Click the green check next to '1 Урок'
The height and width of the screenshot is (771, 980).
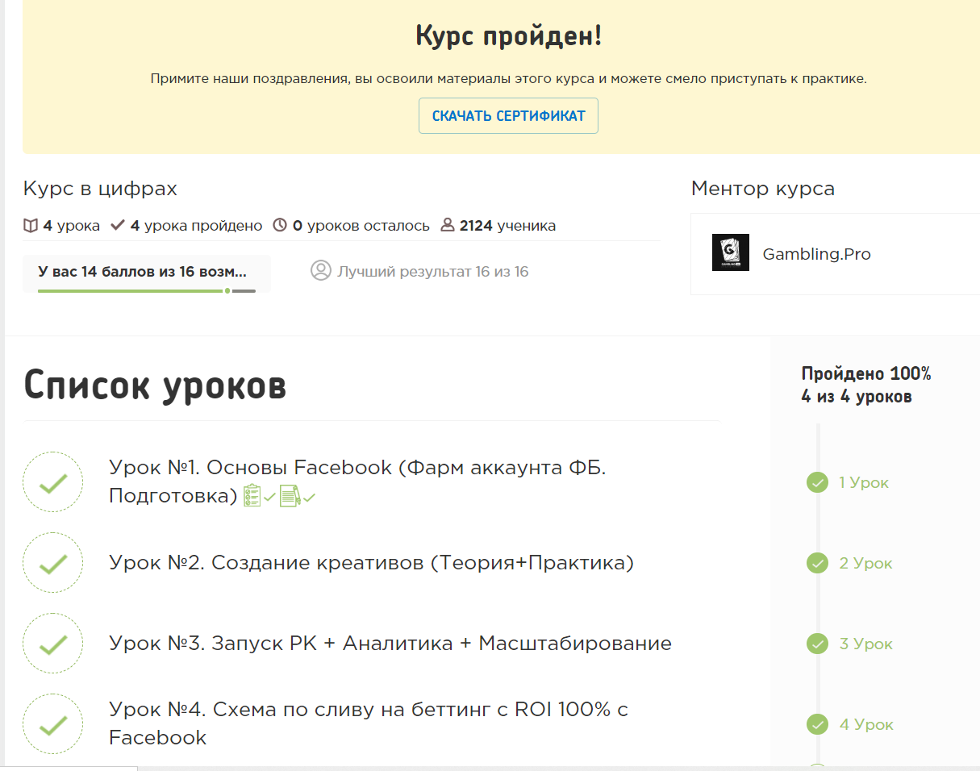[817, 482]
